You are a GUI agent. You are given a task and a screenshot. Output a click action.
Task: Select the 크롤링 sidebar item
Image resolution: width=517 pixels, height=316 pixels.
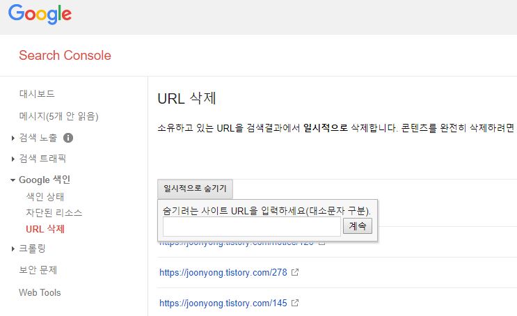tap(32, 248)
